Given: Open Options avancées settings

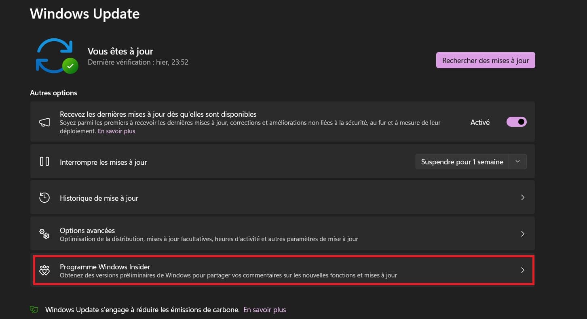Looking at the screenshot, I should coord(283,234).
